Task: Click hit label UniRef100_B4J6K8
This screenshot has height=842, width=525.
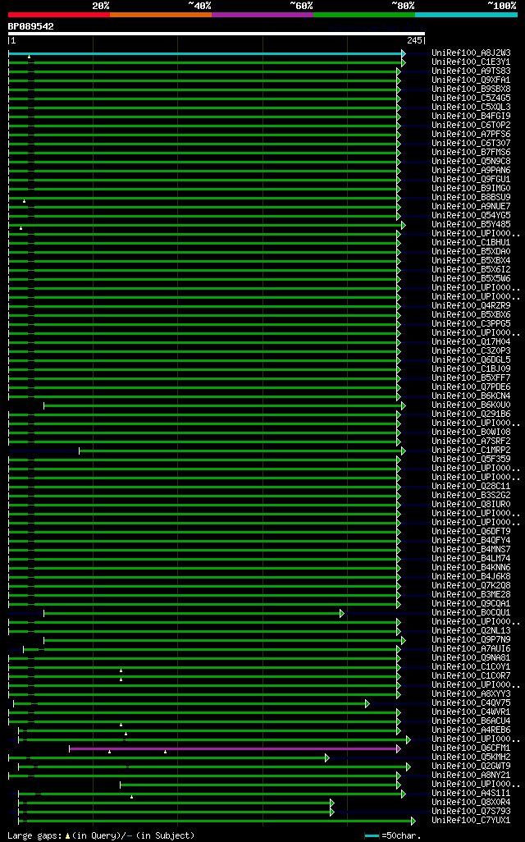Action: click(x=472, y=576)
